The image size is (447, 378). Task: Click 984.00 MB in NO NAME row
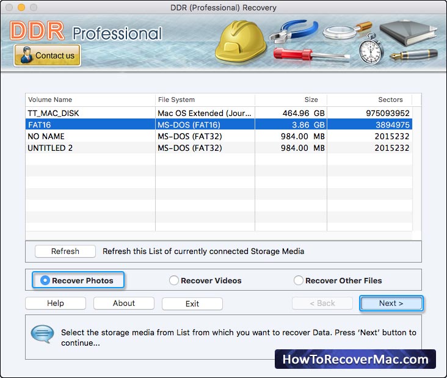pos(303,136)
